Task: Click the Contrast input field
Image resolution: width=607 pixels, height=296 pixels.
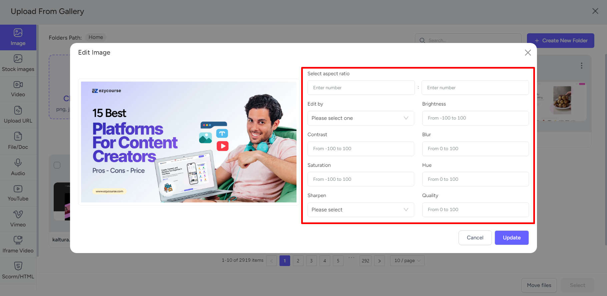Action: (361, 149)
